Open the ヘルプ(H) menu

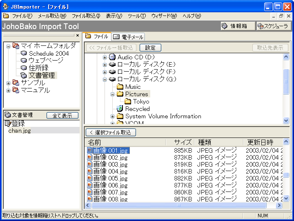(x=192, y=16)
